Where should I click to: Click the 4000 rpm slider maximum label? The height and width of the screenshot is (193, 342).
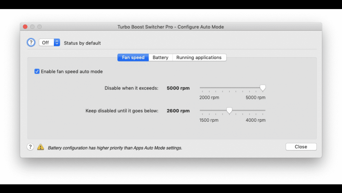[x=256, y=120]
